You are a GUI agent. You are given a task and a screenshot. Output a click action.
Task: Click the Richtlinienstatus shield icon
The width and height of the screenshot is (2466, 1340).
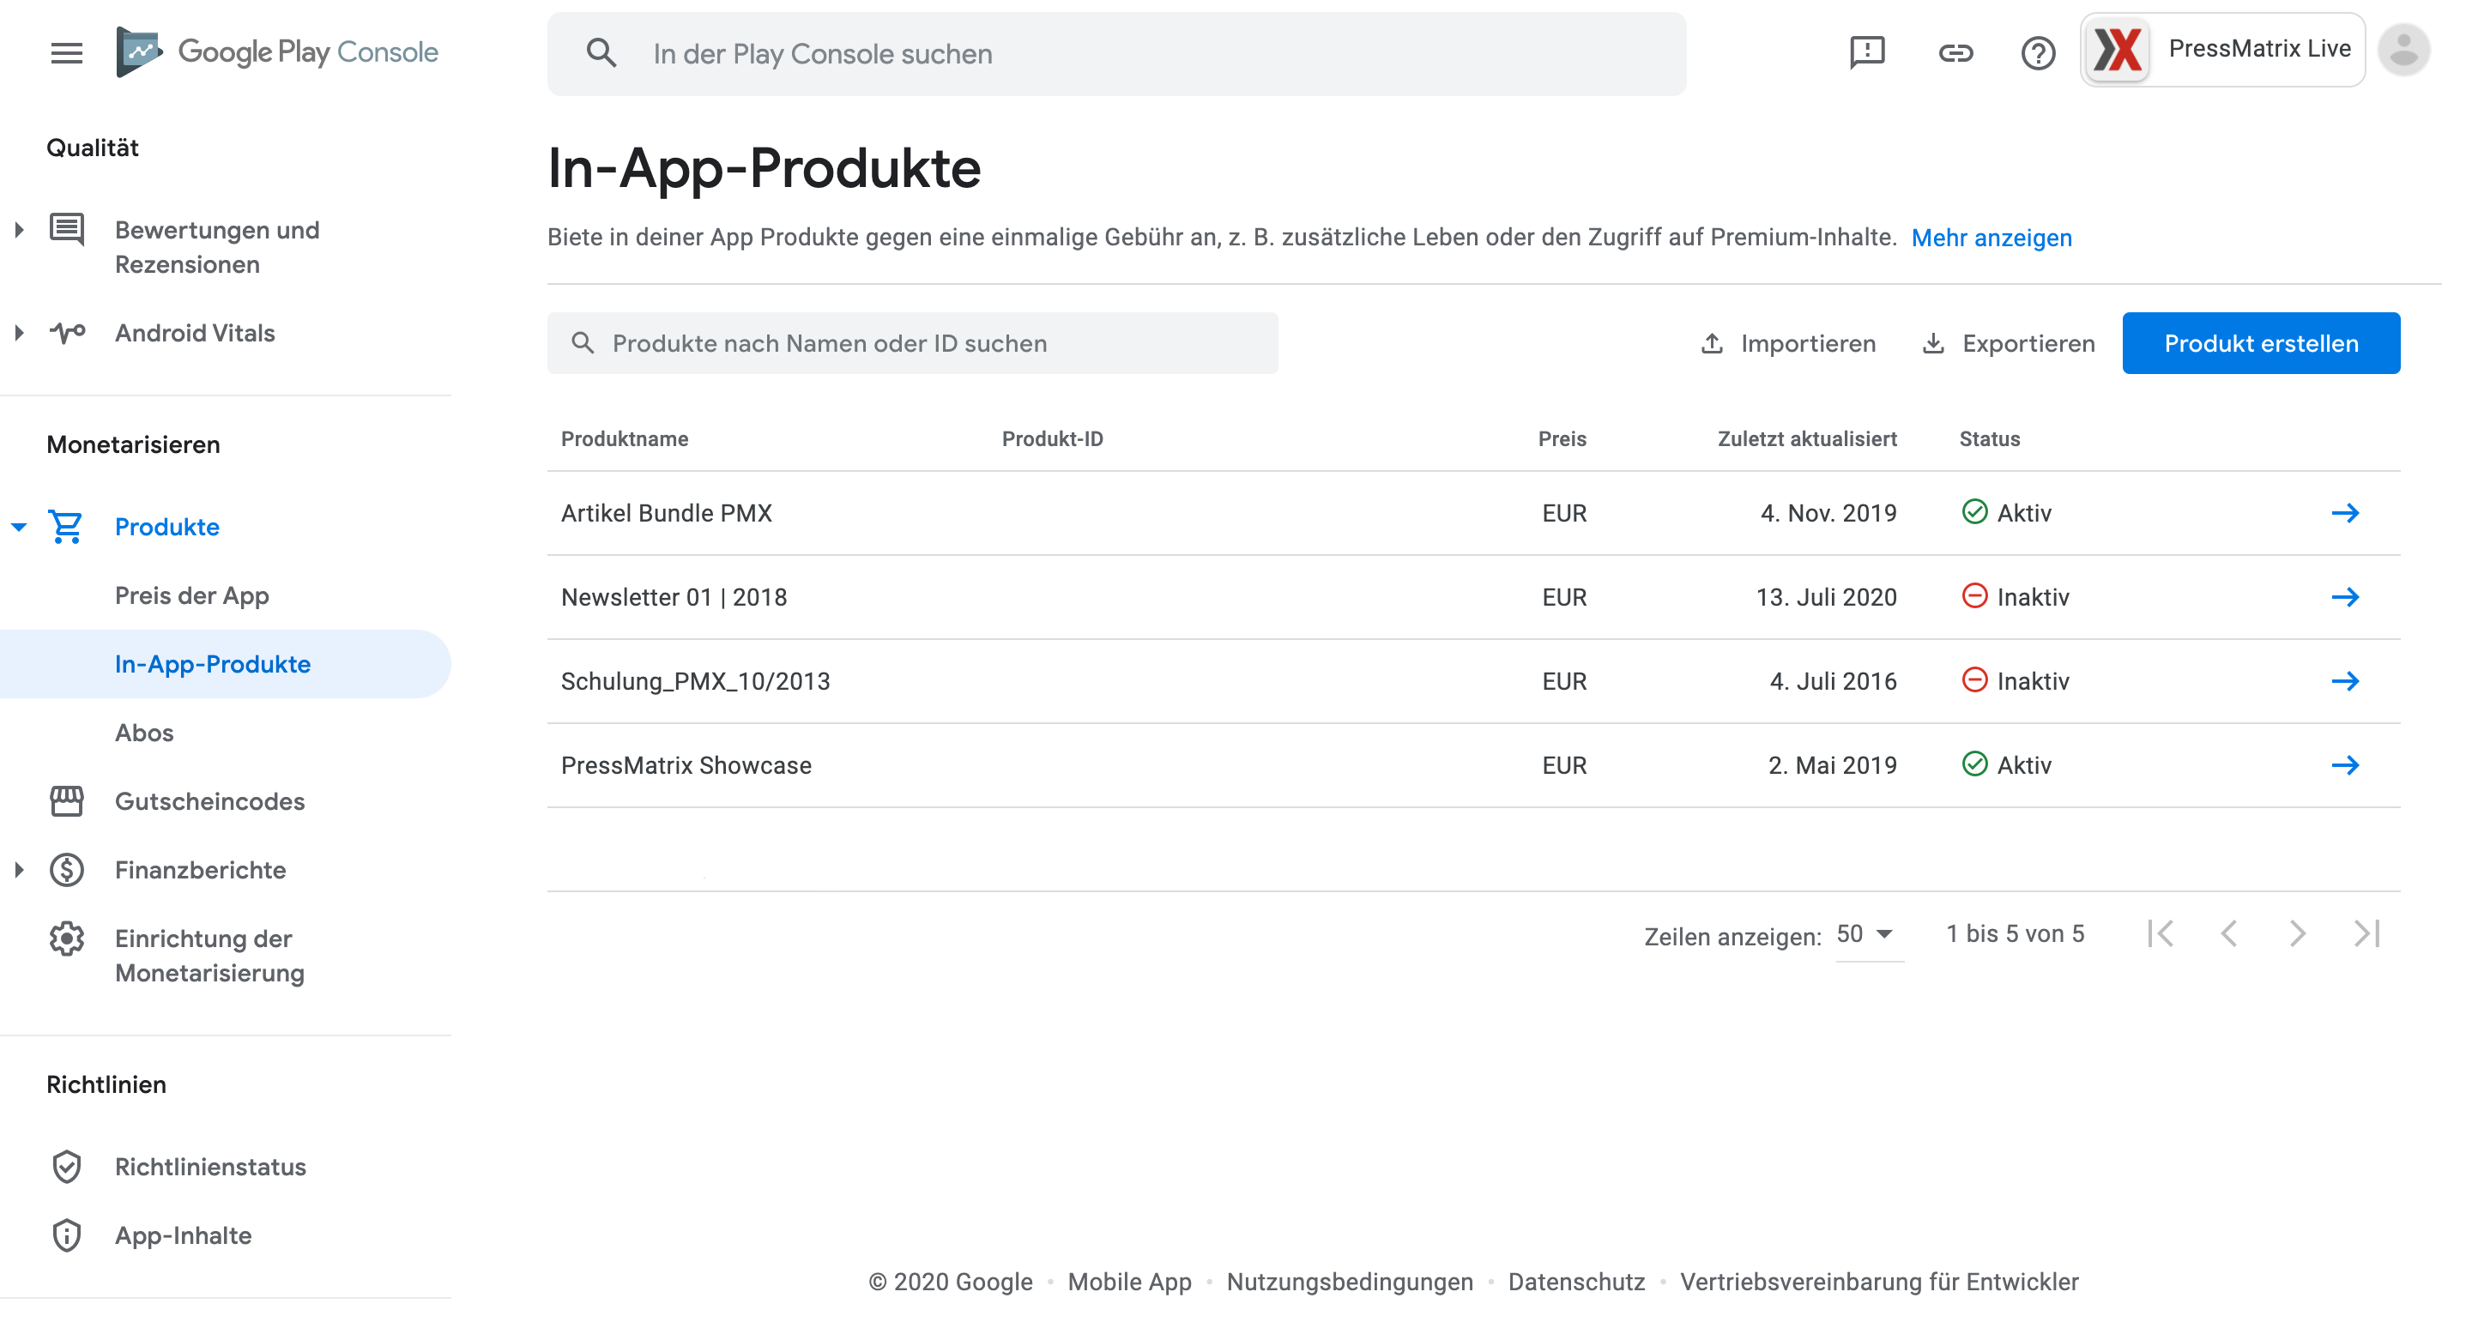66,1167
